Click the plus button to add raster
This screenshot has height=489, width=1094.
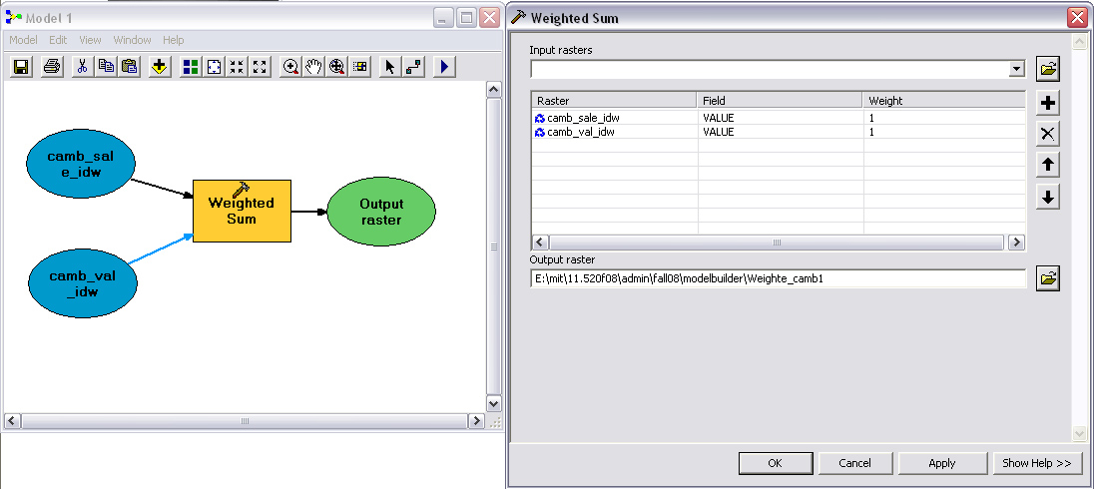pos(1047,103)
